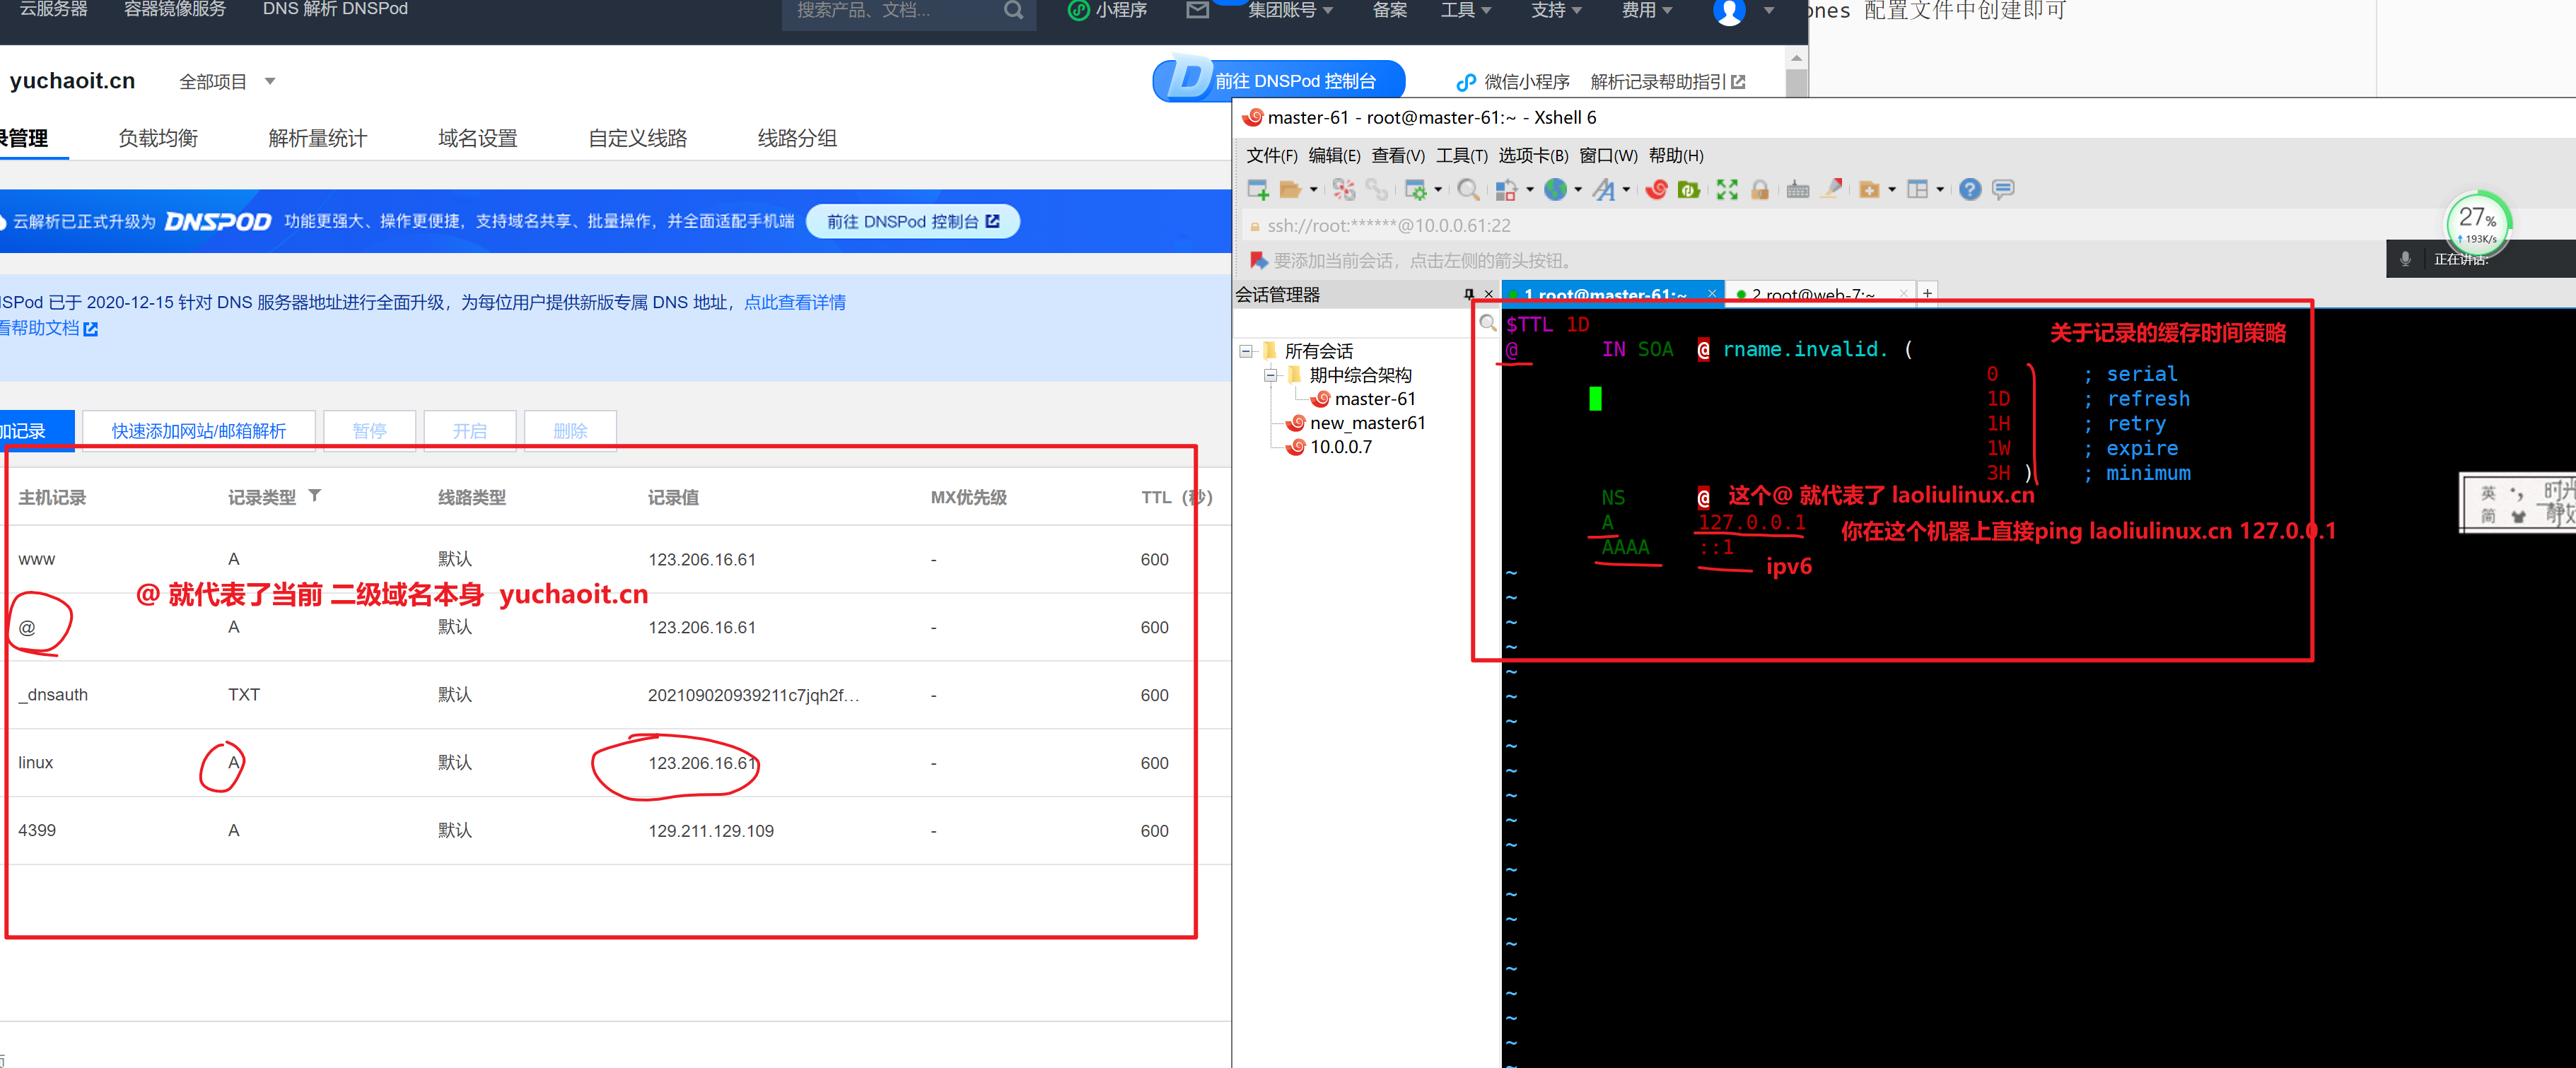This screenshot has height=1068, width=2576.
Task: Click the color scheme squares icon
Action: click(x=1506, y=189)
